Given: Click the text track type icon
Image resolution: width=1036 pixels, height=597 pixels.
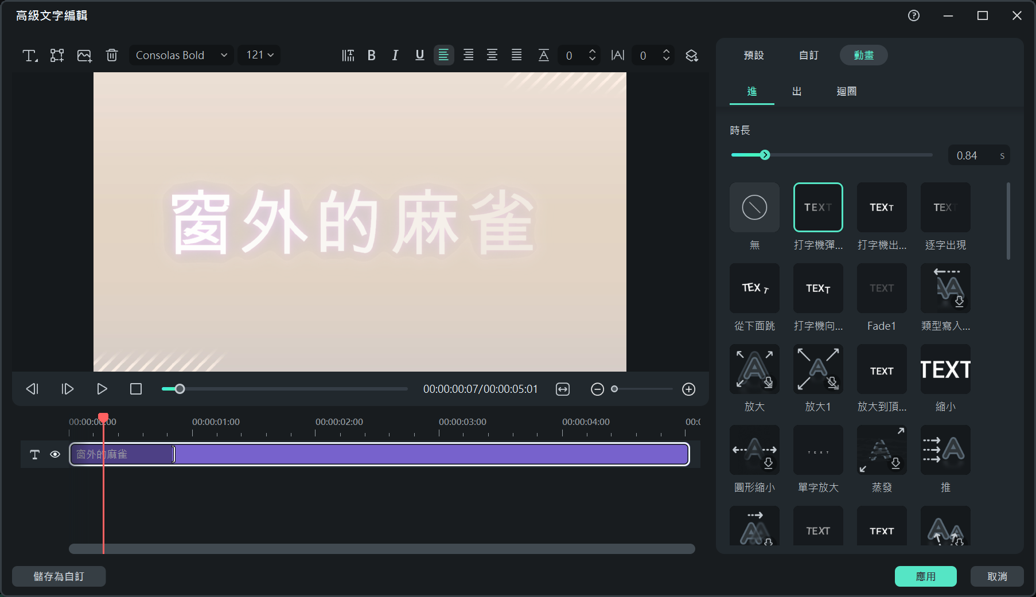Looking at the screenshot, I should click(34, 454).
